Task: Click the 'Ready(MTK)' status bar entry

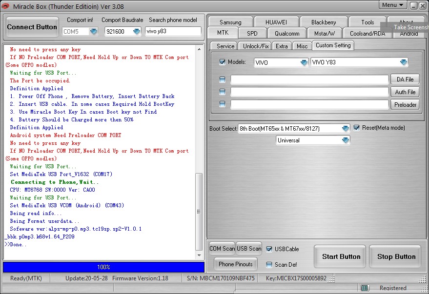Action: pos(26,278)
